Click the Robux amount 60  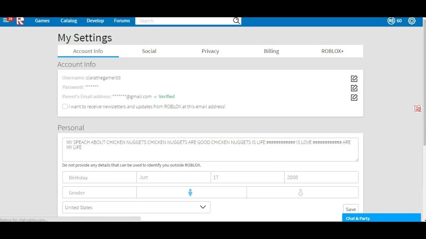tap(399, 21)
